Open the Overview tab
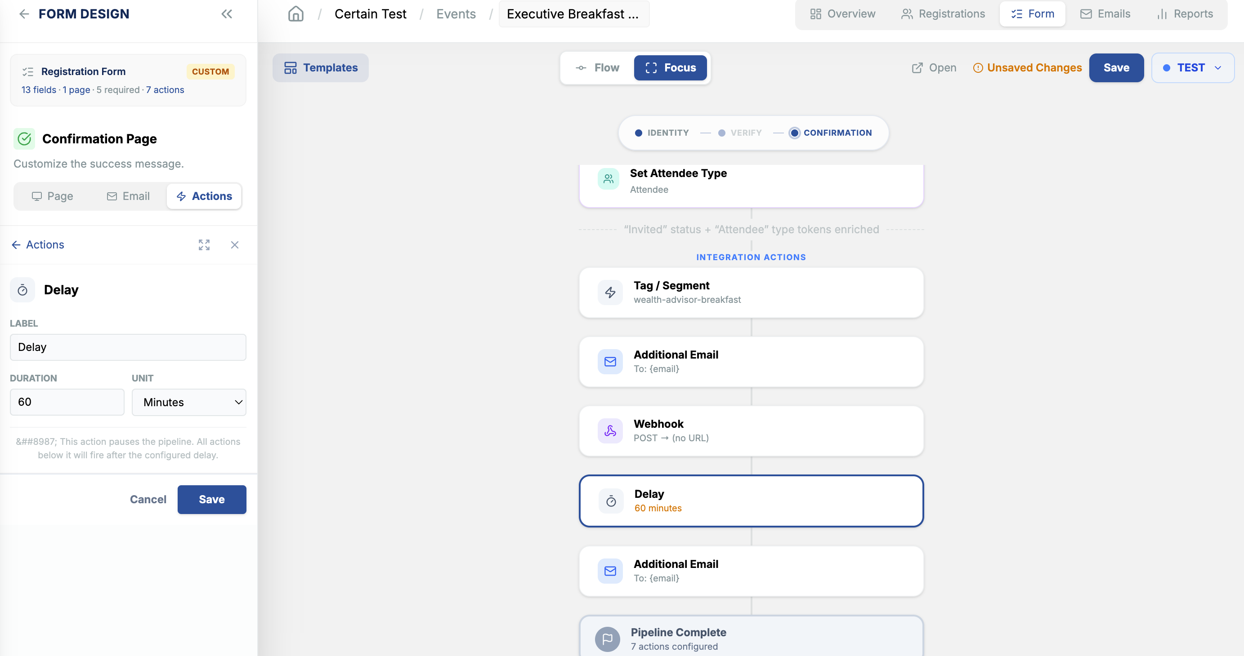The image size is (1244, 656). tap(843, 14)
